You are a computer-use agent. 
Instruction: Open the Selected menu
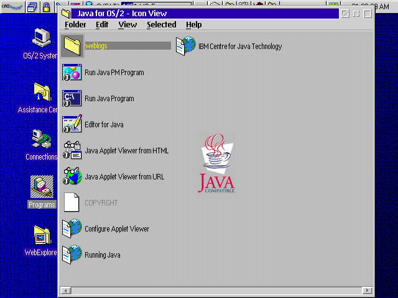(x=162, y=25)
